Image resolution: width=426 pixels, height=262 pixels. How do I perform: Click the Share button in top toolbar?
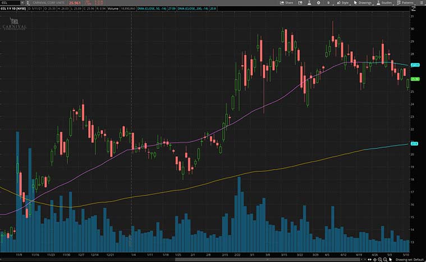tap(287, 3)
